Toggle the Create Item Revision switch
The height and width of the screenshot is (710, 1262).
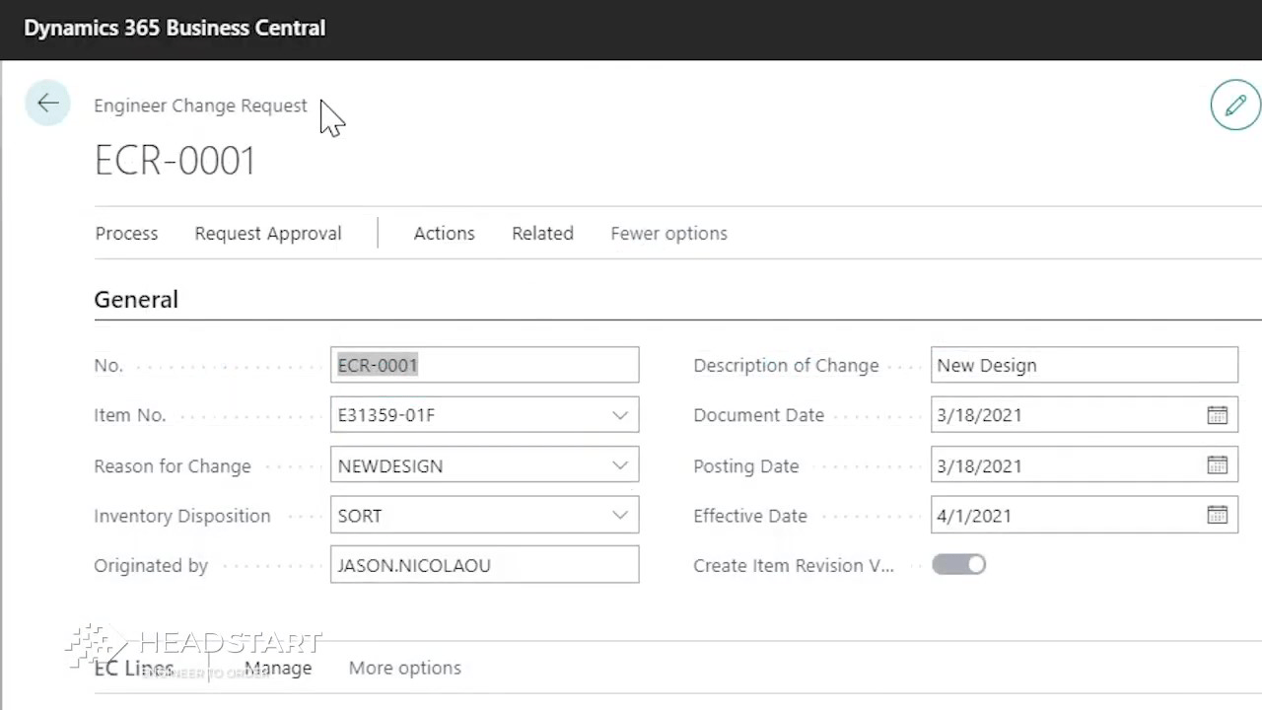(958, 564)
